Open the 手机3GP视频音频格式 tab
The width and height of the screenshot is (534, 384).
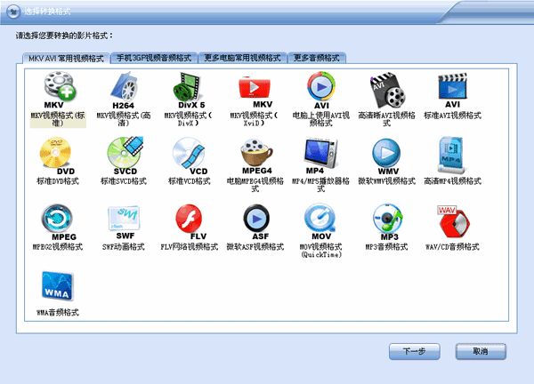coord(154,58)
